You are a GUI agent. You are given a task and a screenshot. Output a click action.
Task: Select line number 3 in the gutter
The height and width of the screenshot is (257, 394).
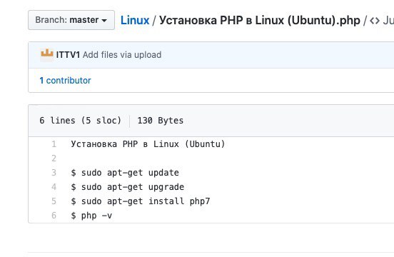[x=54, y=173]
